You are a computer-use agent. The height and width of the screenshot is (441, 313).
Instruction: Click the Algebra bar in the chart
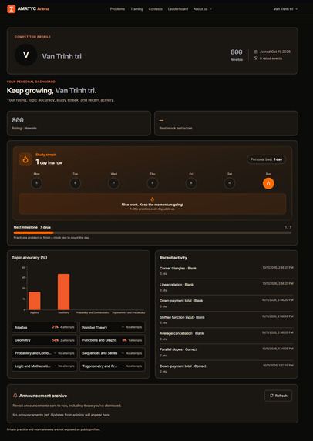click(x=35, y=301)
